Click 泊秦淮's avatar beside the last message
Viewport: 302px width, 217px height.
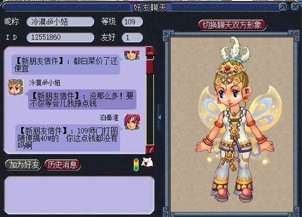[x=132, y=122]
